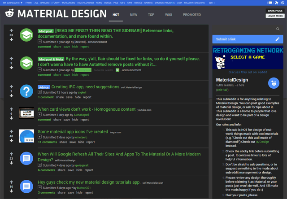
Task: Click report under the Creating IRC app post
Action: 87,97
